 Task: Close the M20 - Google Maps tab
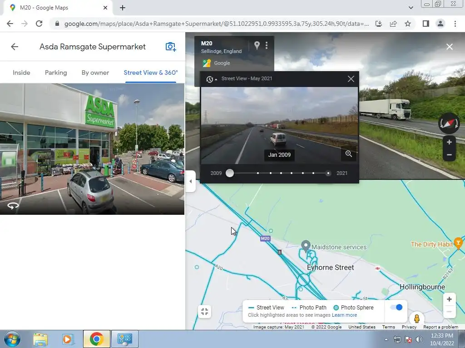(105, 8)
